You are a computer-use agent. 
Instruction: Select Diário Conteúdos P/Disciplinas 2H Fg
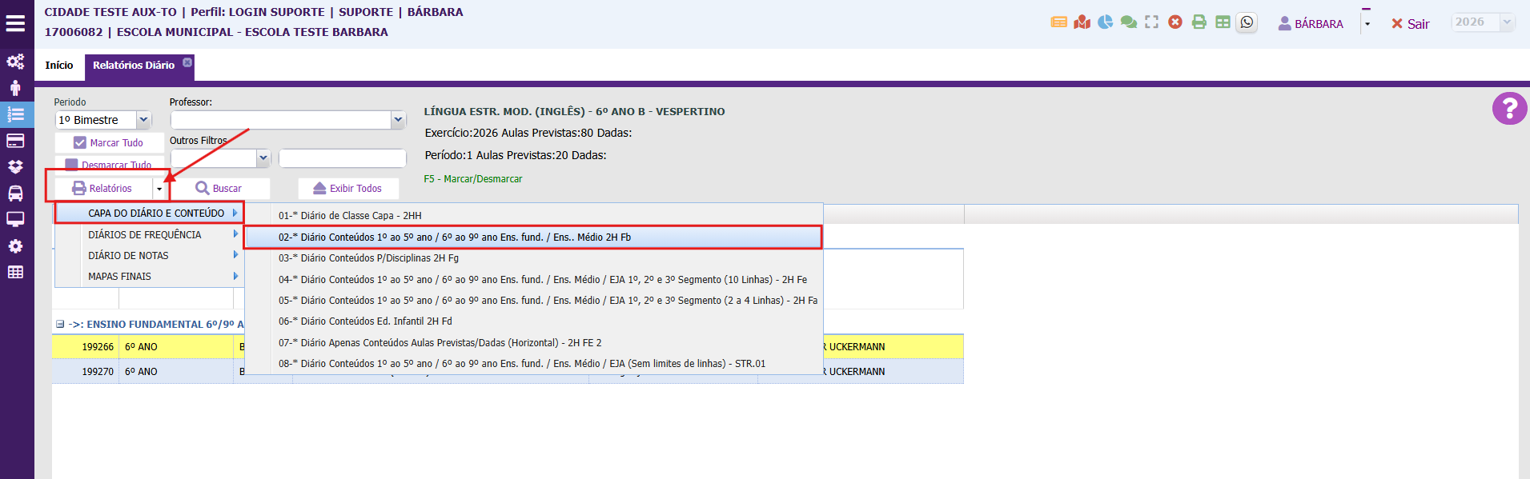(368, 258)
